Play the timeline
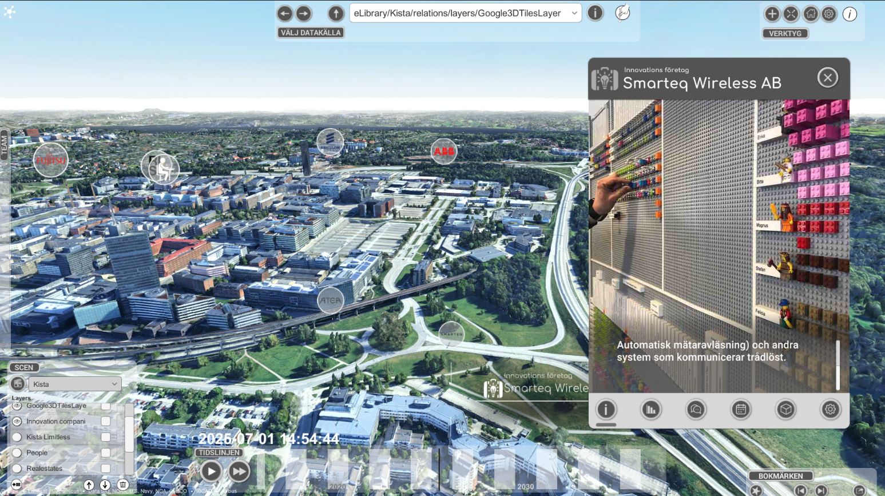This screenshot has width=885, height=496. [x=211, y=471]
